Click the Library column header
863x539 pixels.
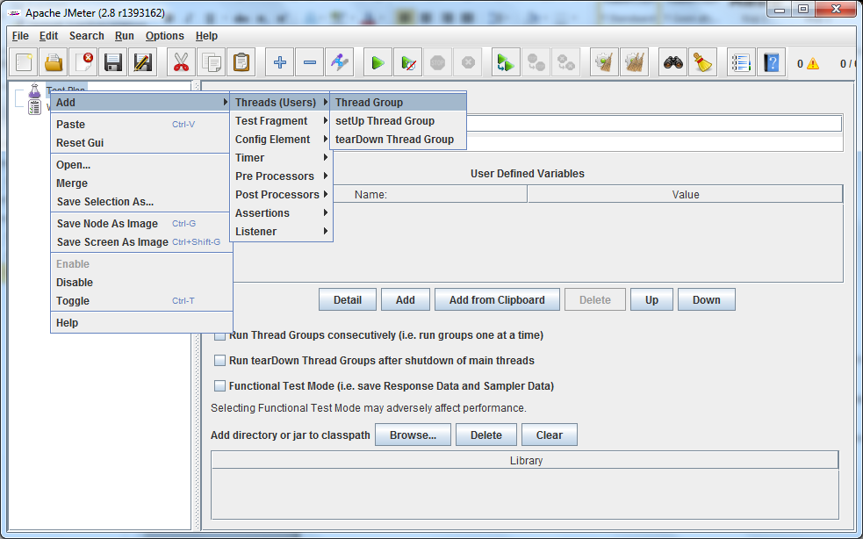[526, 460]
